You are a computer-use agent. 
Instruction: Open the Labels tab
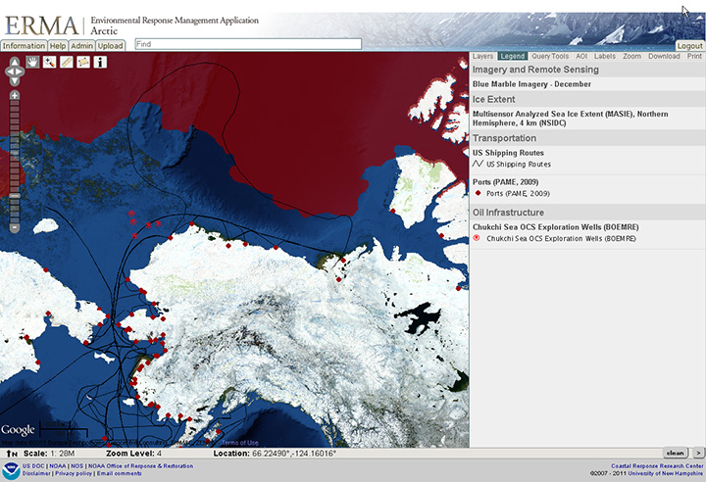(605, 56)
